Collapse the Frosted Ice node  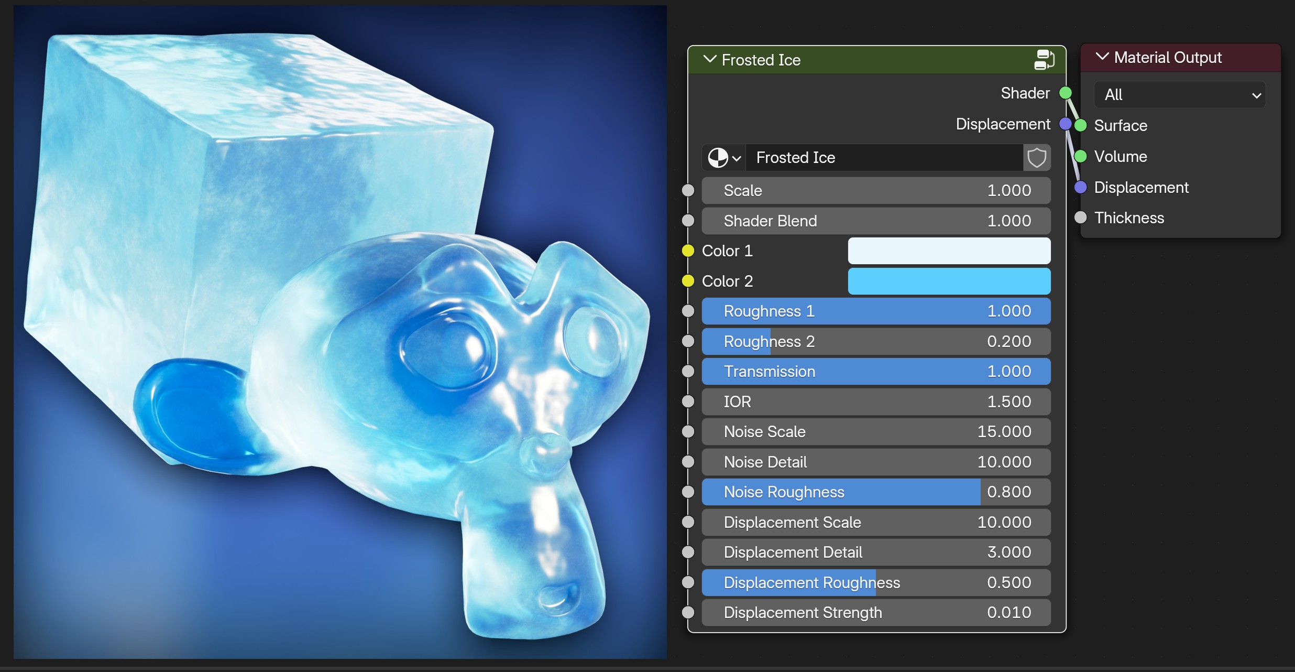coord(710,59)
